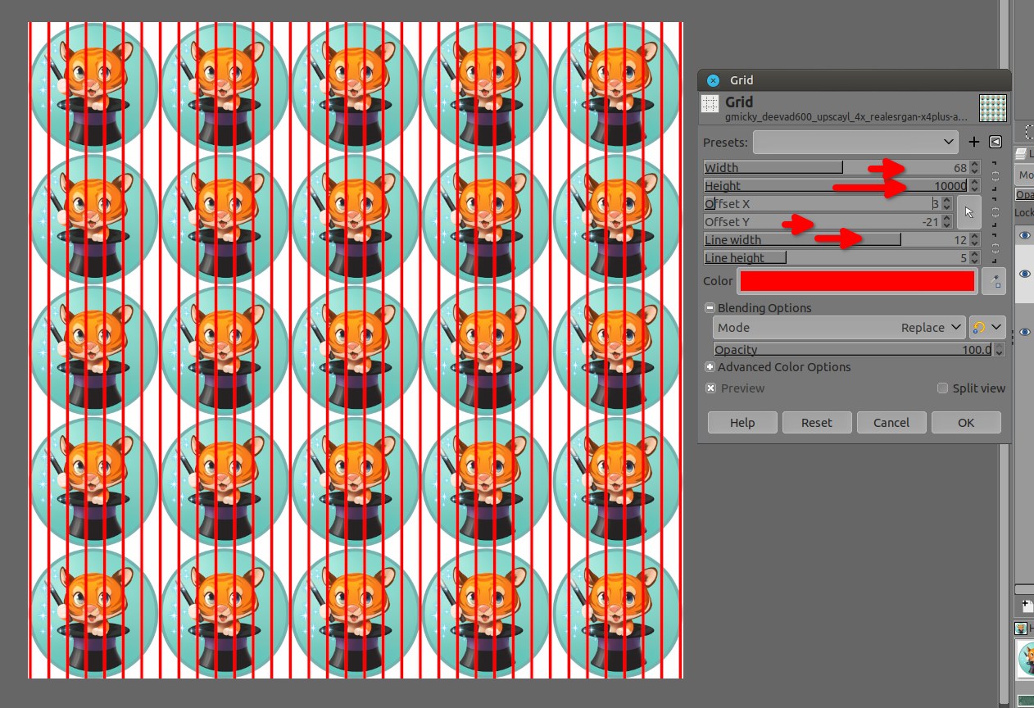
Task: Click the Height slider bar
Action: point(836,186)
